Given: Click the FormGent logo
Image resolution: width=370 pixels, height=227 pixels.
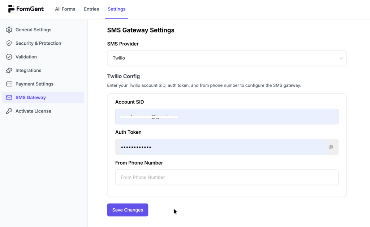Looking at the screenshot, I should tap(26, 9).
